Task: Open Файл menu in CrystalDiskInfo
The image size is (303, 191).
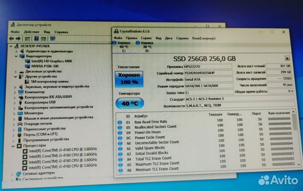Action: point(118,38)
